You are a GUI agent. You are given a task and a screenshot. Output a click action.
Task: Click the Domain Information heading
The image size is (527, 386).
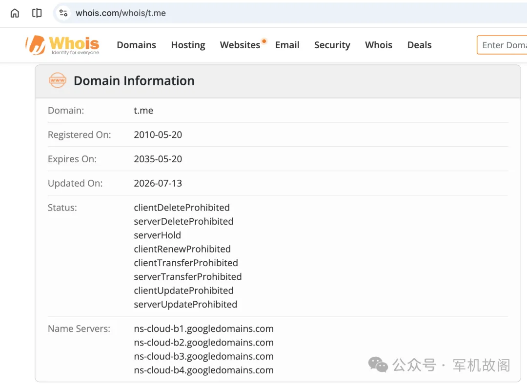(x=134, y=81)
